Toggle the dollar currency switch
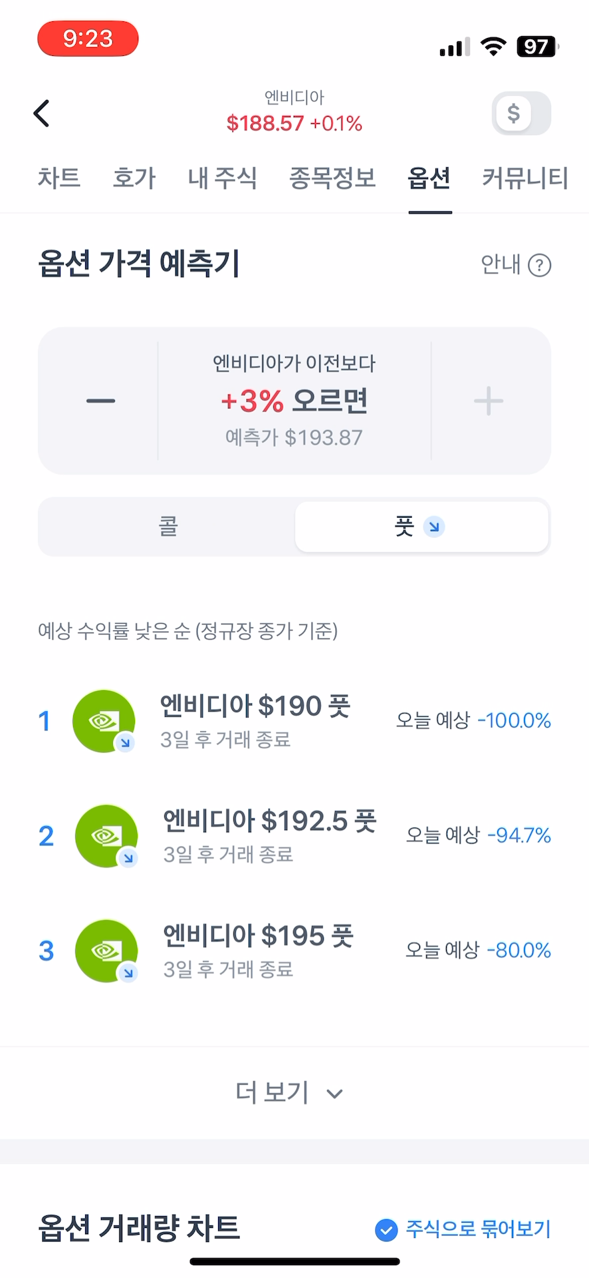Viewport: 589px width, 1278px height. (521, 113)
